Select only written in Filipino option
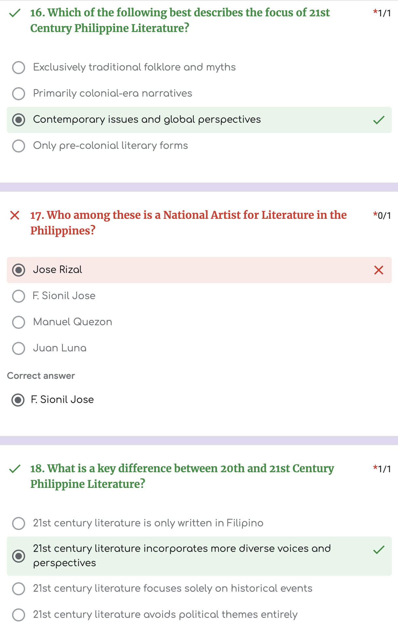 pyautogui.click(x=19, y=523)
